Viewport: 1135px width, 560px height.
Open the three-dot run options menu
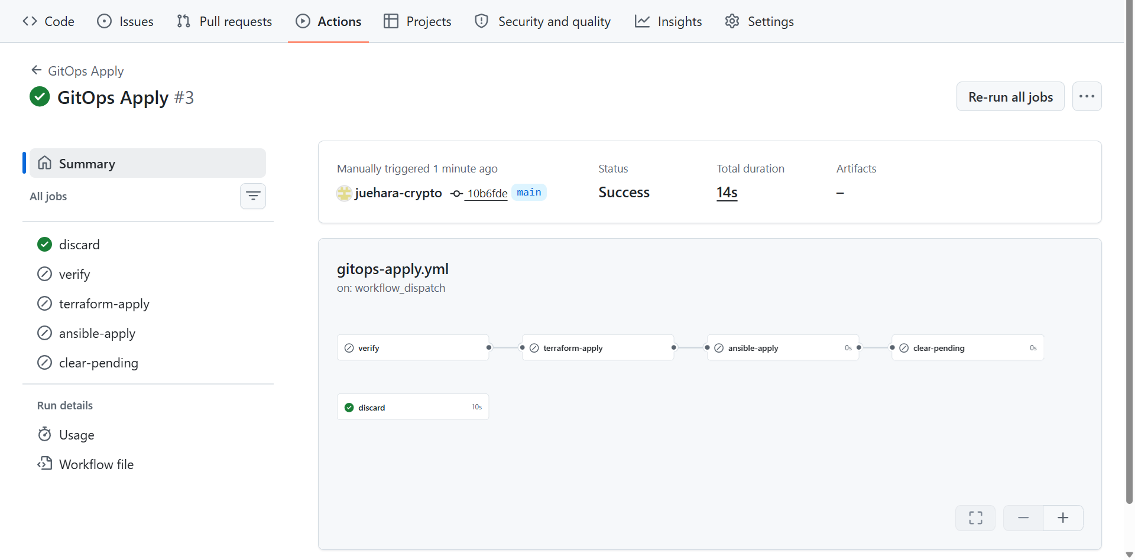click(1087, 96)
